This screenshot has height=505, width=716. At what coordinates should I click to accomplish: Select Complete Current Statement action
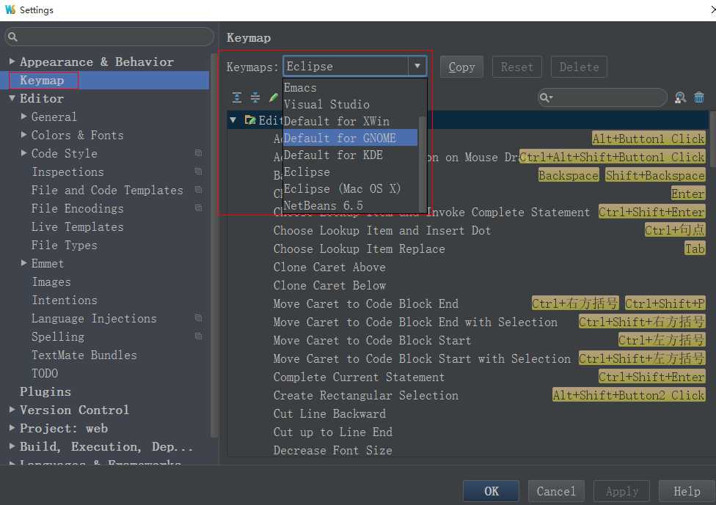click(359, 377)
